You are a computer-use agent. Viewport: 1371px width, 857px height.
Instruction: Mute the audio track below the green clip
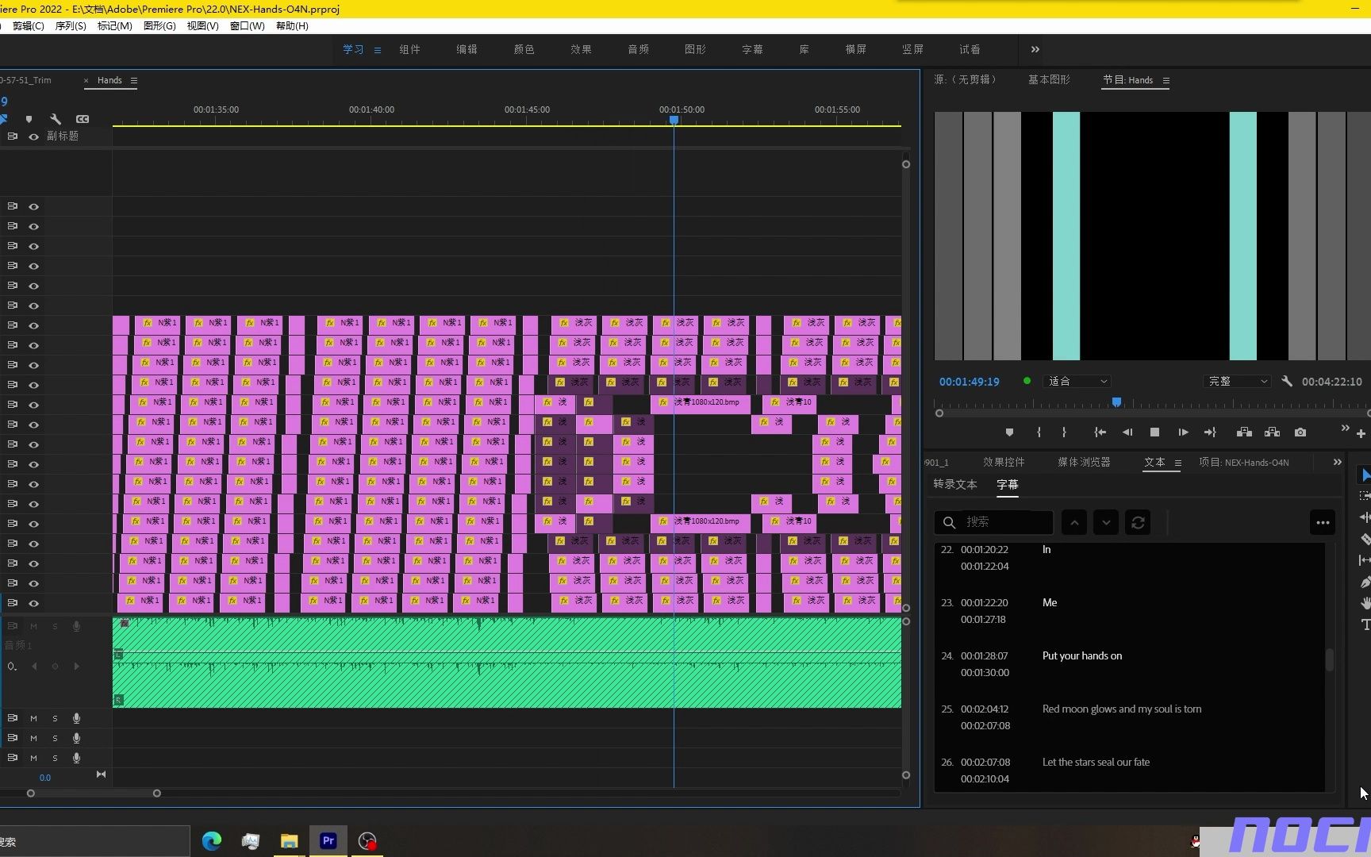click(33, 718)
